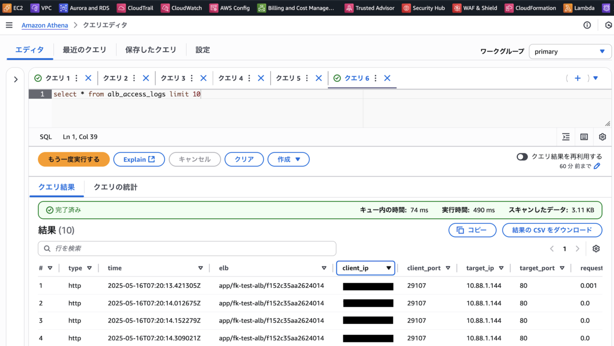Open the ワークグループ primary dropdown
This screenshot has height=346, width=614.
click(570, 52)
